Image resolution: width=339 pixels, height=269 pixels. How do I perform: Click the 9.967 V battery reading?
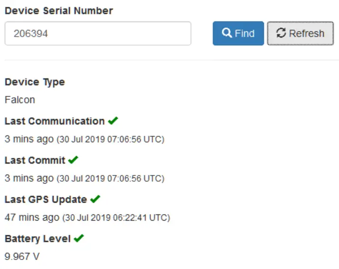(22, 257)
